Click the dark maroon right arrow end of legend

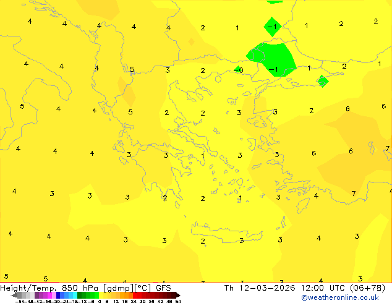pyautogui.click(x=178, y=295)
